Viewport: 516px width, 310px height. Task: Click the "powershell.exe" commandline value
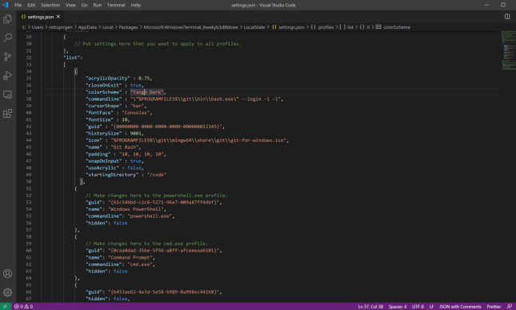(150, 216)
